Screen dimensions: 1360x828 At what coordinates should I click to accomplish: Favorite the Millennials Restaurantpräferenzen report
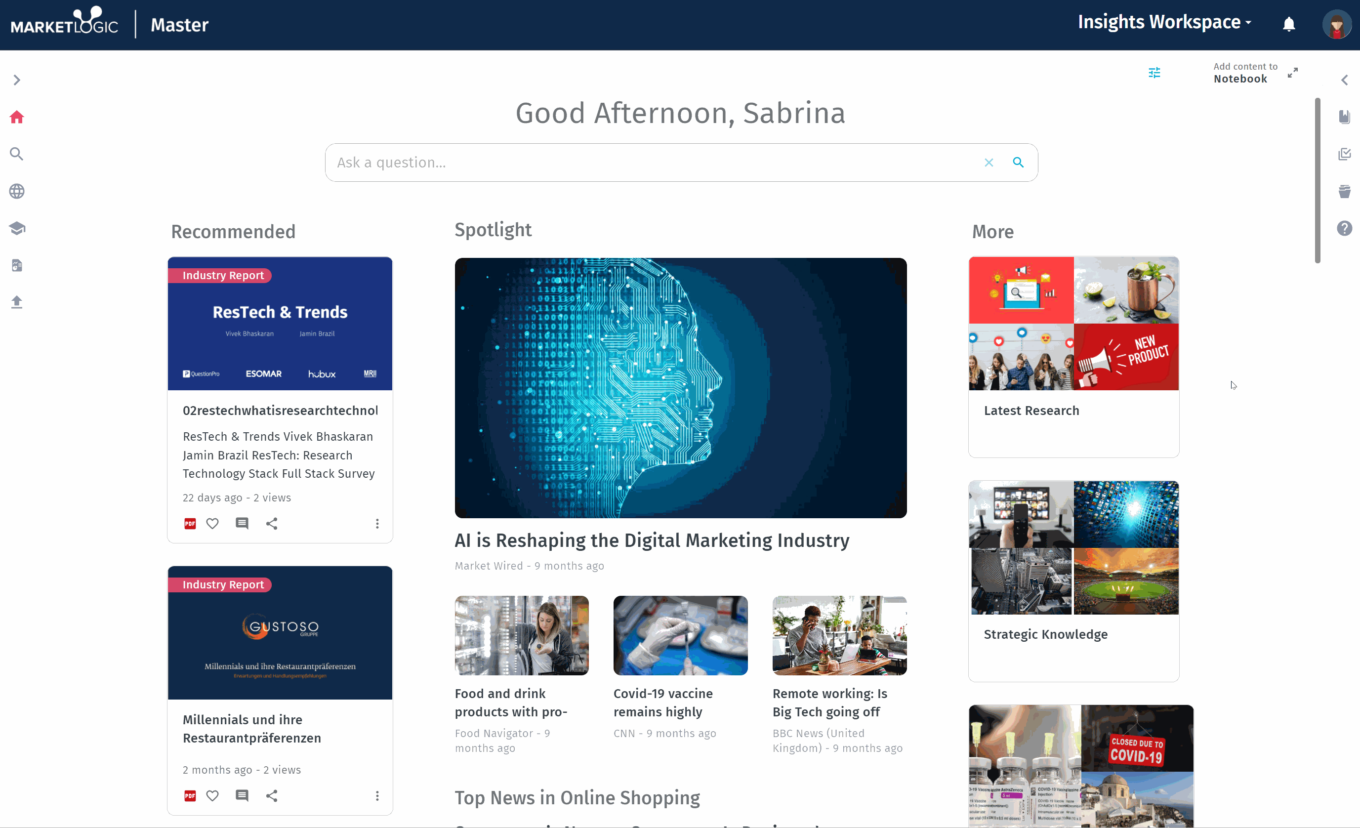tap(212, 795)
